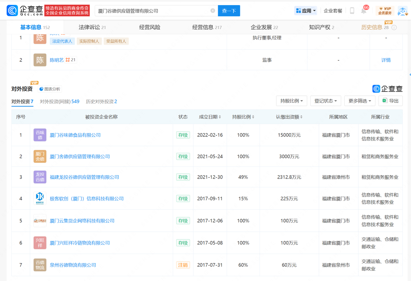Viewport: 411px width, 281px height.
Task: Switch to 法律诉讼 tab
Action: [x=92, y=27]
